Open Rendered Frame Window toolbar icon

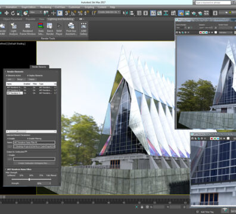187,13
